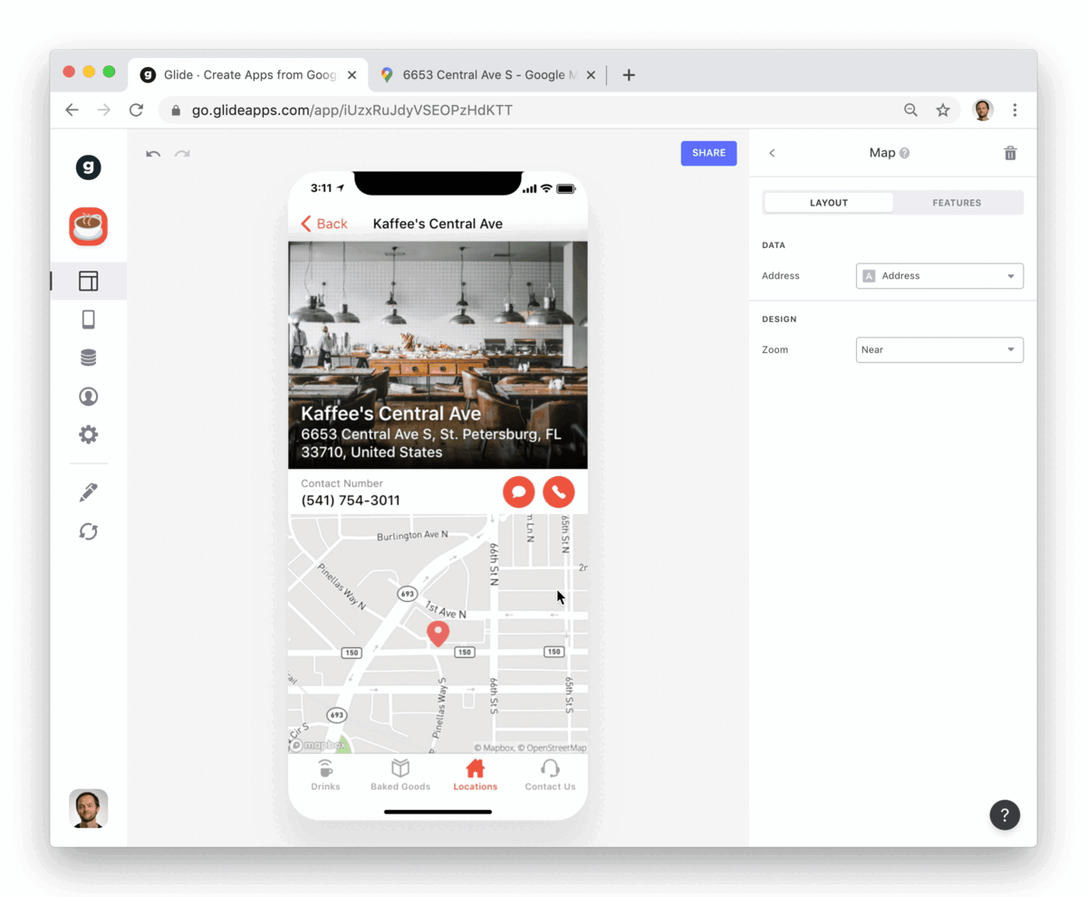Open Chrome three-dot menu
The width and height of the screenshot is (1087, 897).
coord(1015,110)
